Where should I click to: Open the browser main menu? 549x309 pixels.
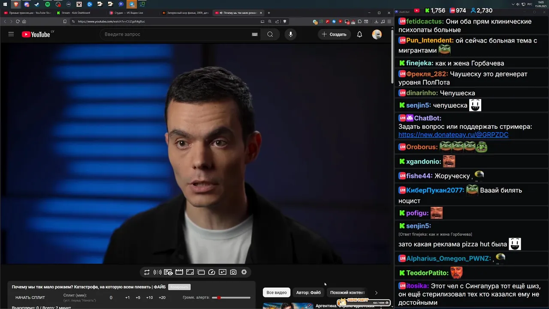[x=389, y=21]
